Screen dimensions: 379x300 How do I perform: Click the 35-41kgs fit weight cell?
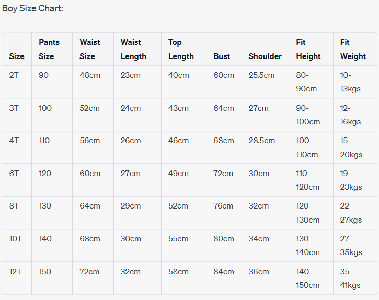coord(351,279)
